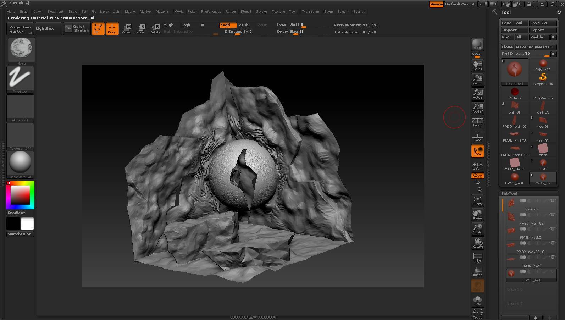565x320 pixels.
Task: Select the Scale tool in top toolbar
Action: [140, 28]
